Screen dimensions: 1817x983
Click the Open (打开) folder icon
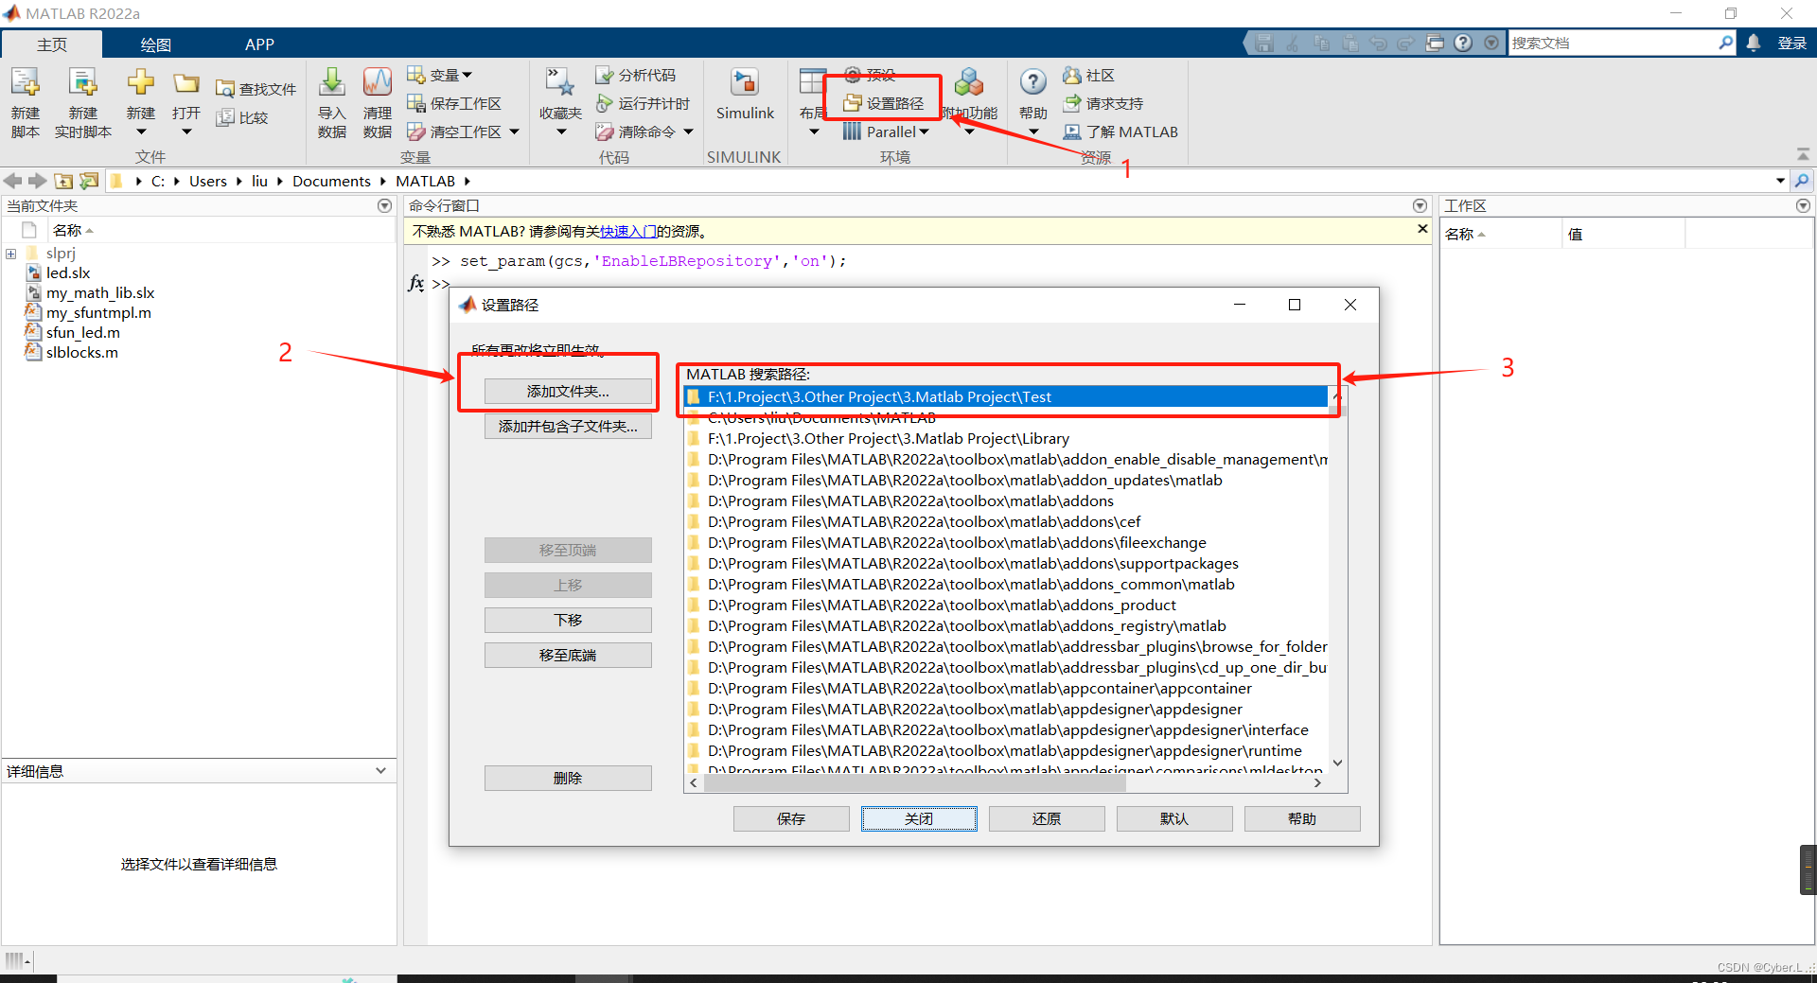(x=186, y=83)
